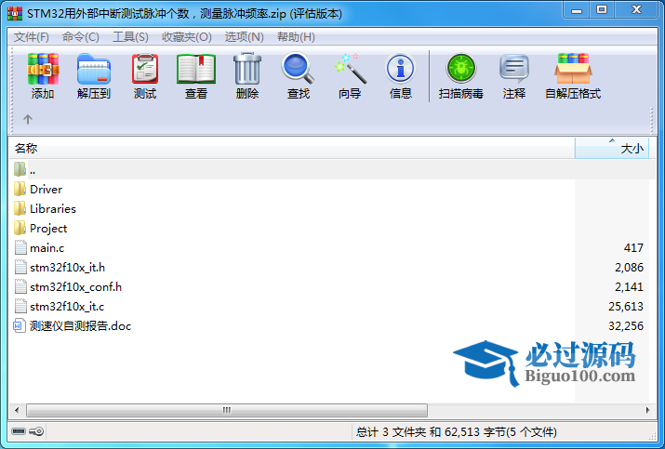Click right arrow of horizontal scrollbar
The height and width of the screenshot is (449, 665).
[647, 410]
